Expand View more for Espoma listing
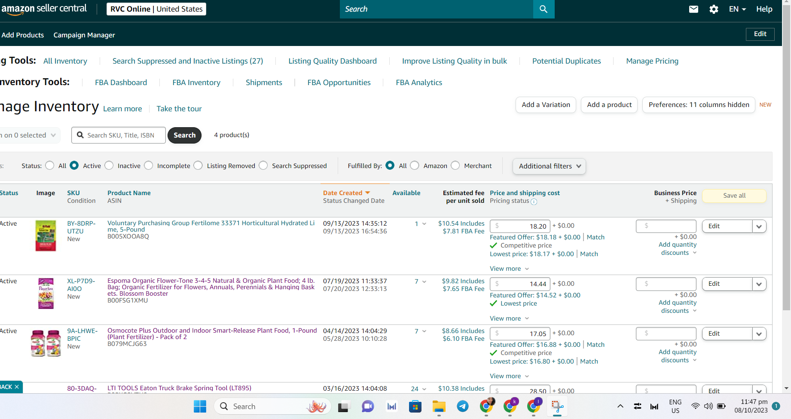Image resolution: width=791 pixels, height=419 pixels. pos(510,318)
